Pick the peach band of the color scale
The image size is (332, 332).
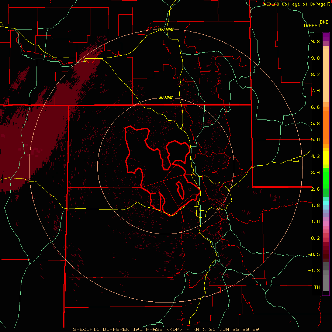point(326,75)
